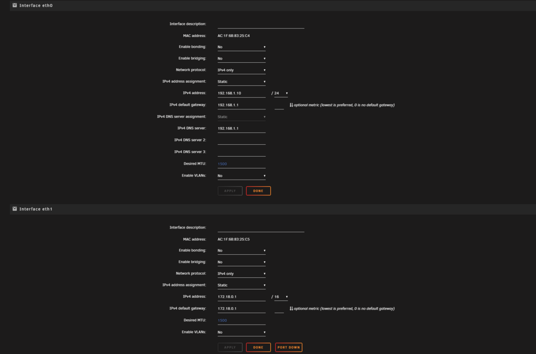
Task: Open eth0 IPv4 address assignment dropdown
Action: [x=241, y=82]
